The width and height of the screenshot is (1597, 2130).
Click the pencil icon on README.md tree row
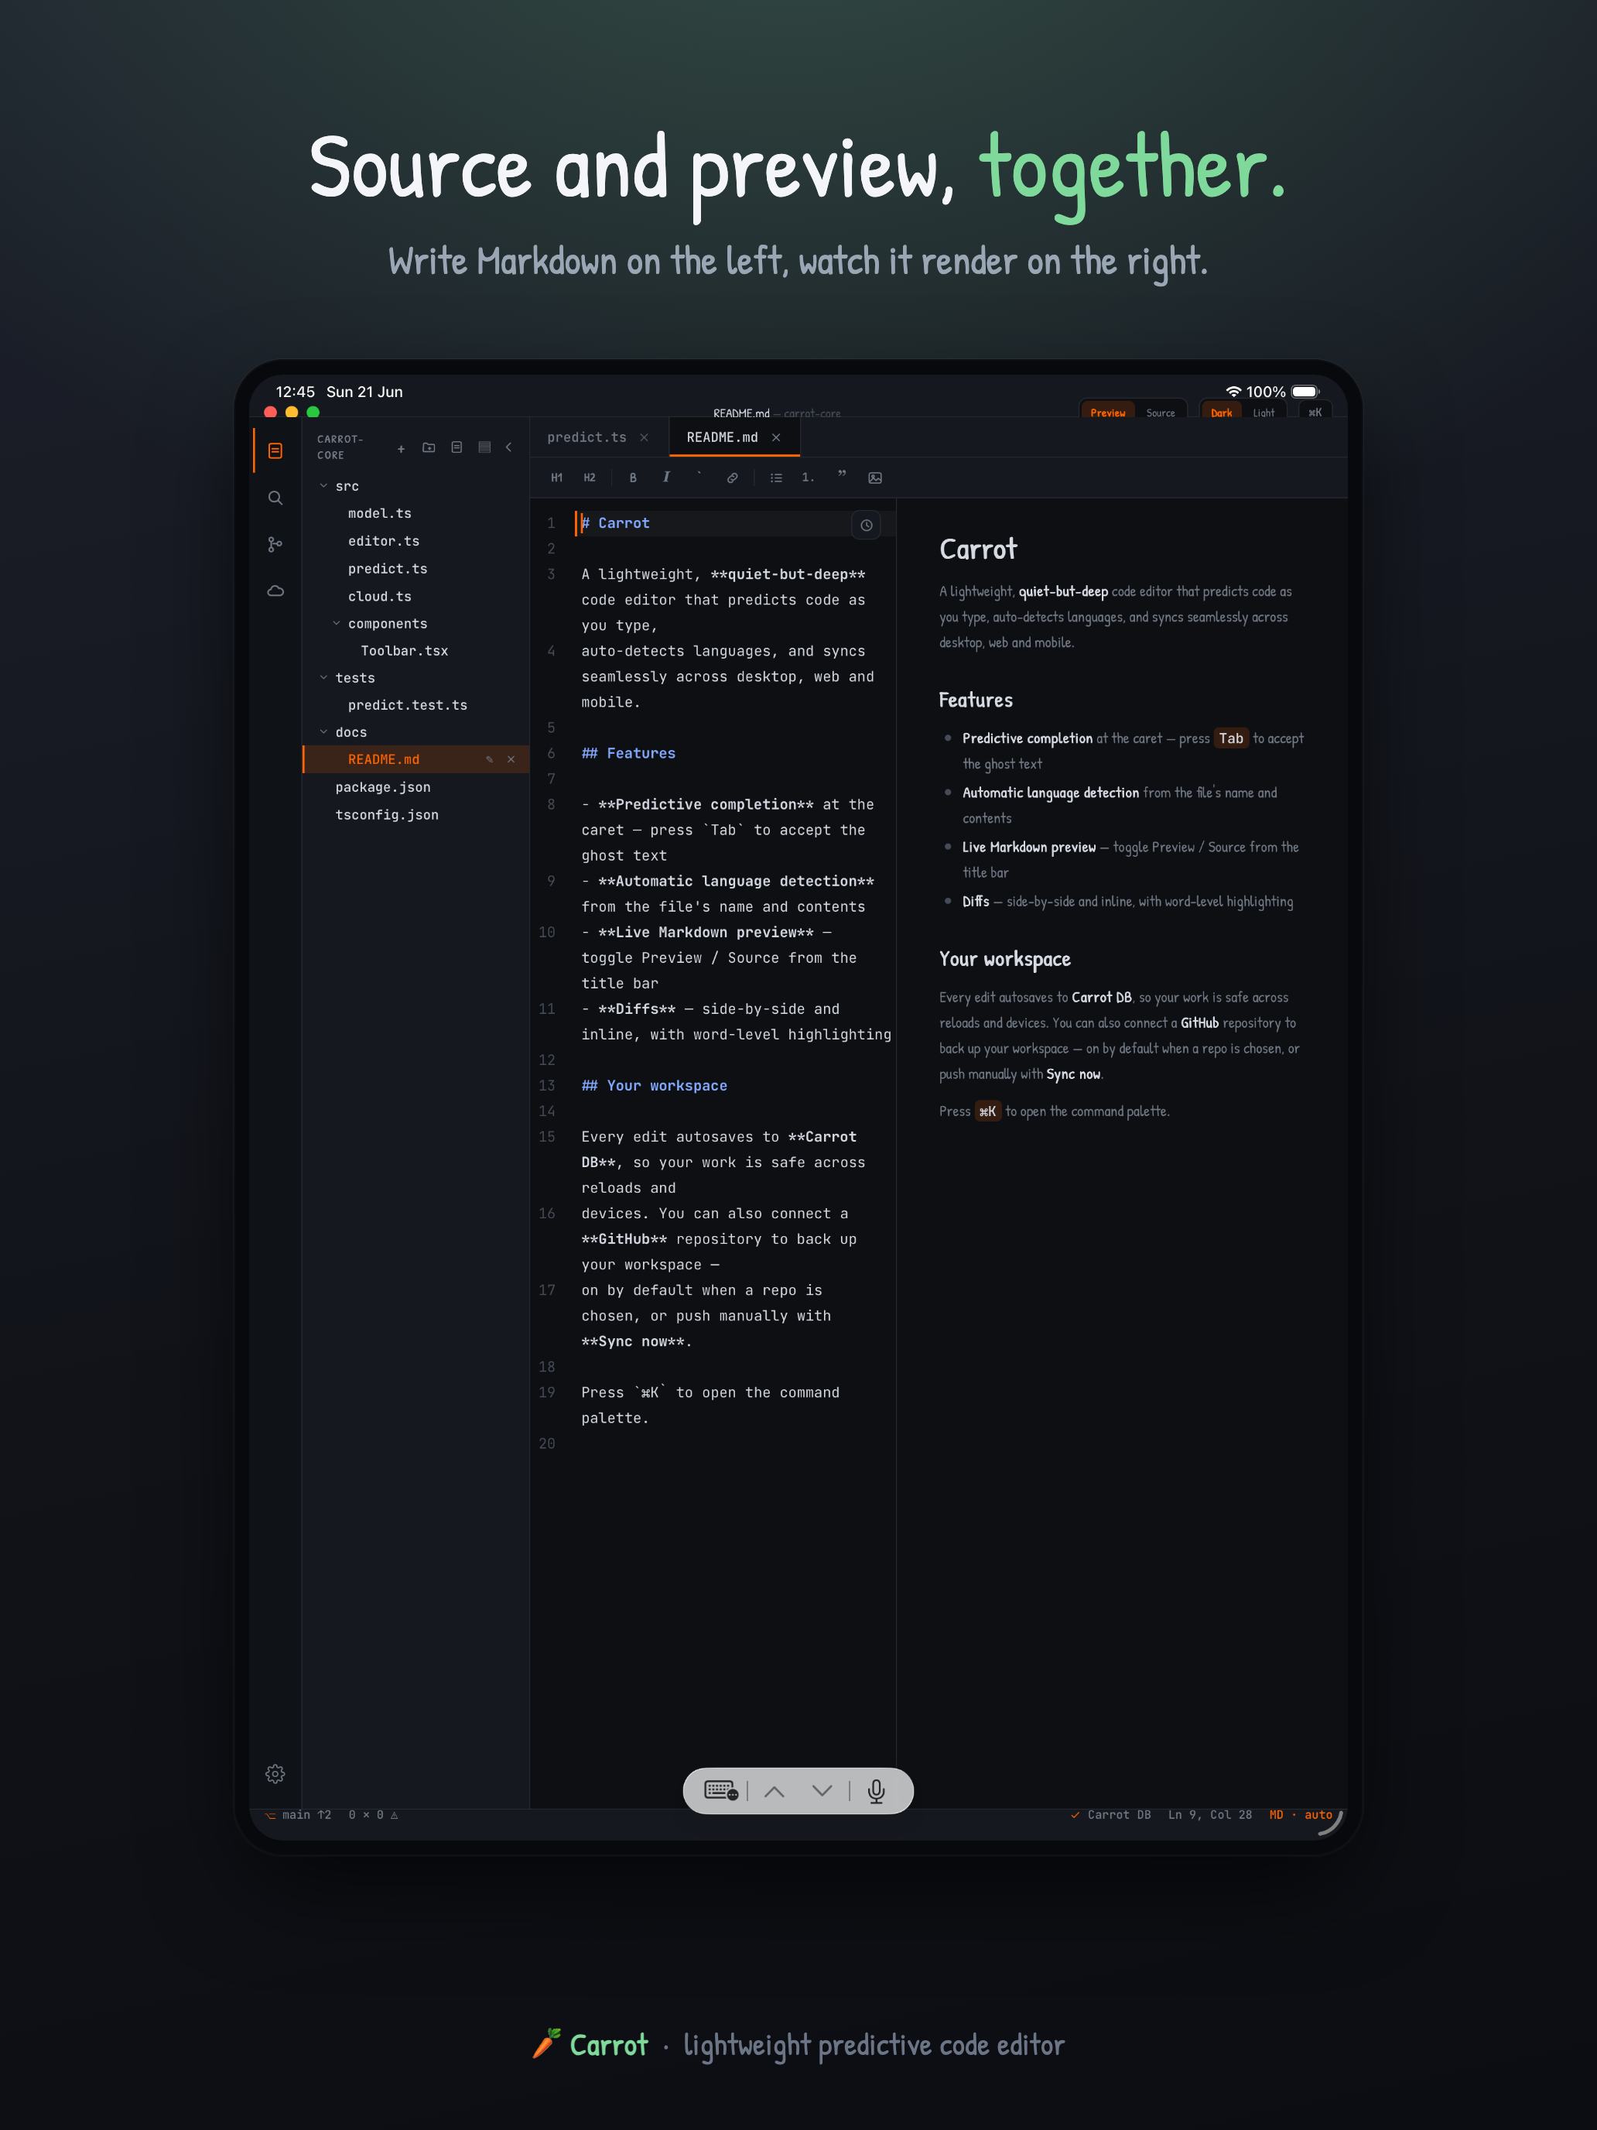tap(489, 760)
